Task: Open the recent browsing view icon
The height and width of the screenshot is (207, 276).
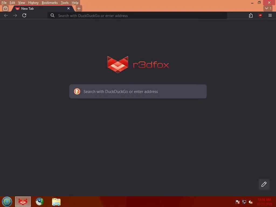Action: pos(5,8)
